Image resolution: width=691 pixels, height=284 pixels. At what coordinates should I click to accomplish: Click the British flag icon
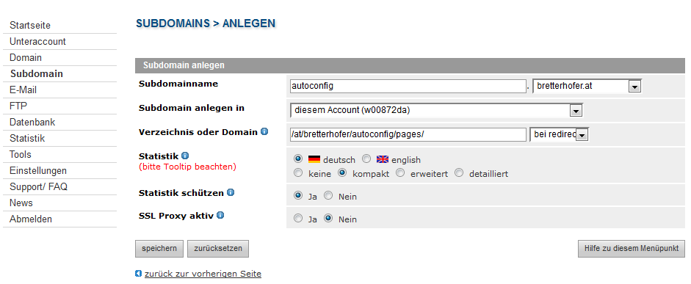(383, 159)
